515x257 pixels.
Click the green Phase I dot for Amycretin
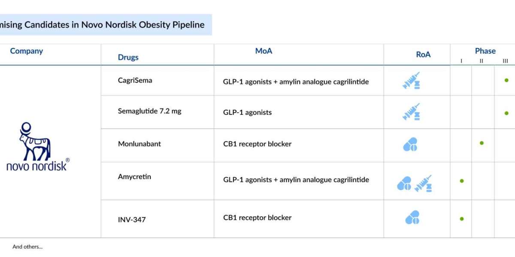tap(462, 181)
